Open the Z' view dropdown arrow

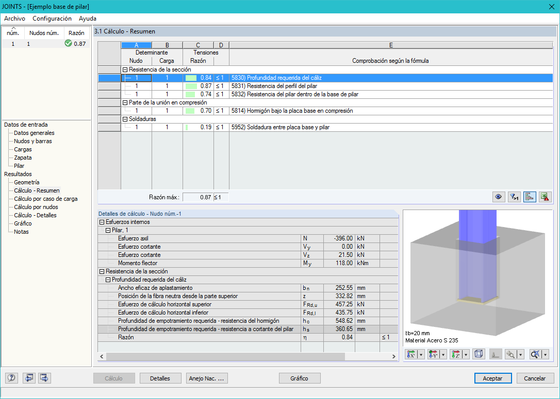[x=465, y=354]
